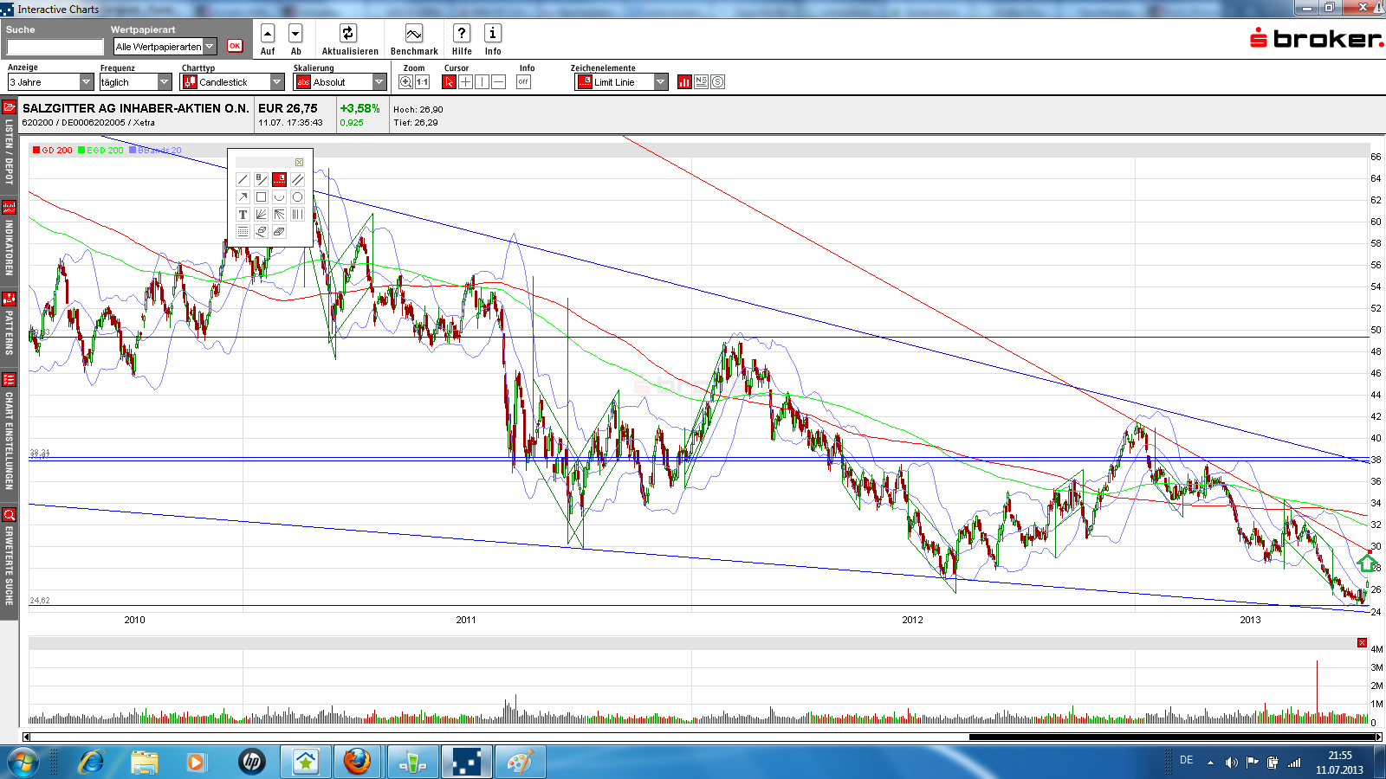Open Firefox from the Windows taskbar
This screenshot has width=1386, height=779.
[356, 762]
